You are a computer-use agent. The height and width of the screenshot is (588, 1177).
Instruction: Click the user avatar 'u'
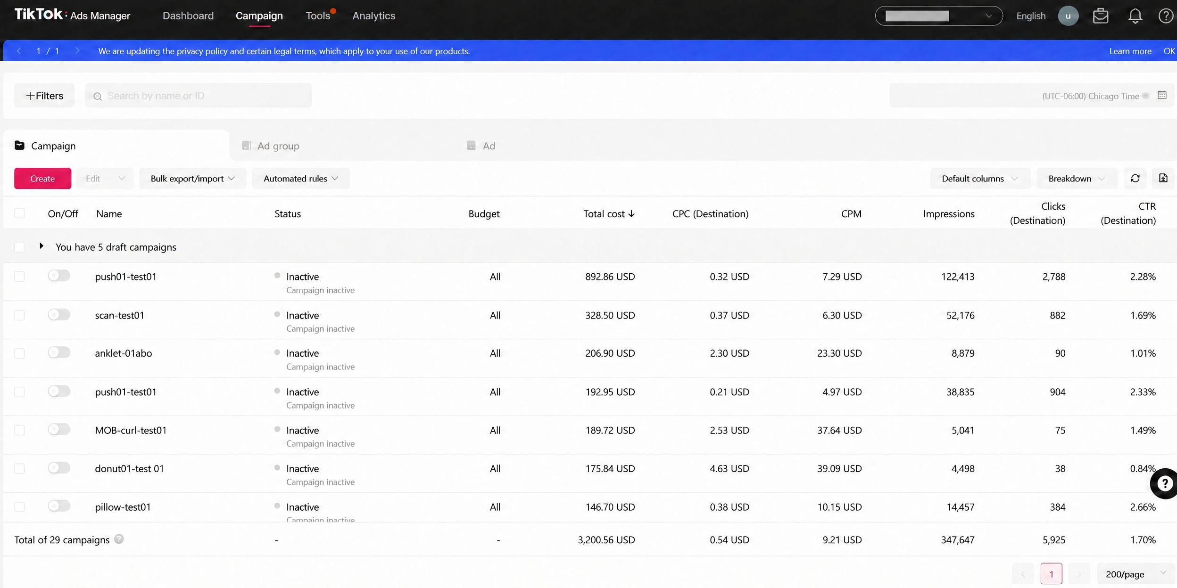[x=1068, y=16]
